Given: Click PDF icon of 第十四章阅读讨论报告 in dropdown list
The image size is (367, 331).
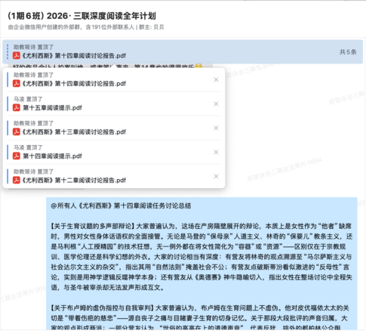Looking at the screenshot, I should [x=16, y=84].
